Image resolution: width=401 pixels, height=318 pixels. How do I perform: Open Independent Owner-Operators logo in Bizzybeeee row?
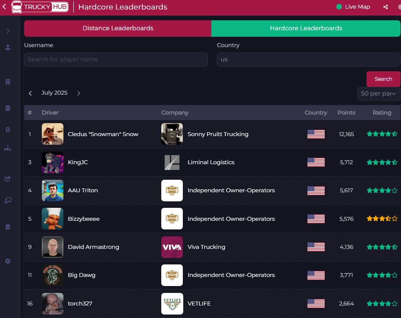(x=172, y=219)
